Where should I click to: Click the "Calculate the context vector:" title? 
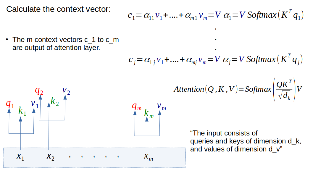[59, 9]
